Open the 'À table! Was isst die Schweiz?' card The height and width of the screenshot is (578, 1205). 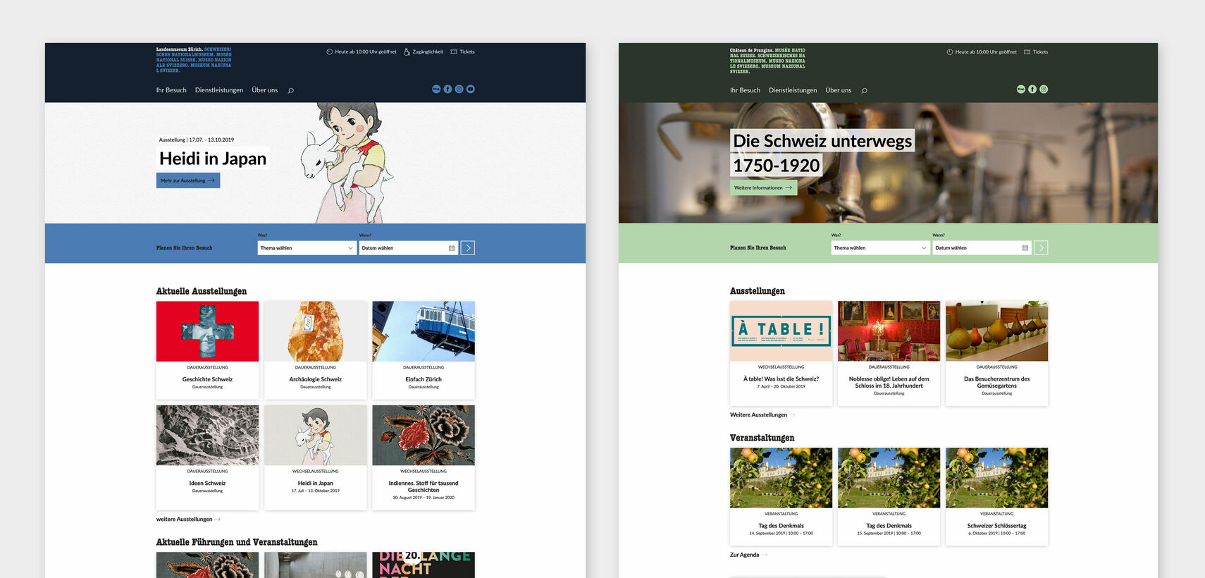(781, 353)
